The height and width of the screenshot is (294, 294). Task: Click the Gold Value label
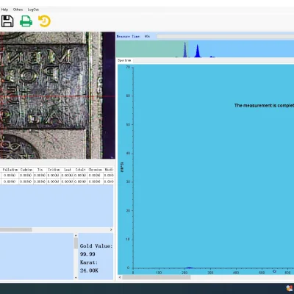[96, 246]
